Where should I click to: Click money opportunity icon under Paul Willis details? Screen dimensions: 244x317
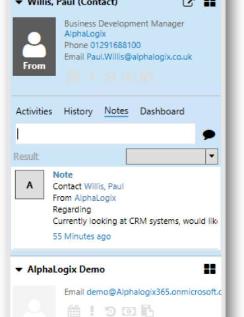(129, 77)
